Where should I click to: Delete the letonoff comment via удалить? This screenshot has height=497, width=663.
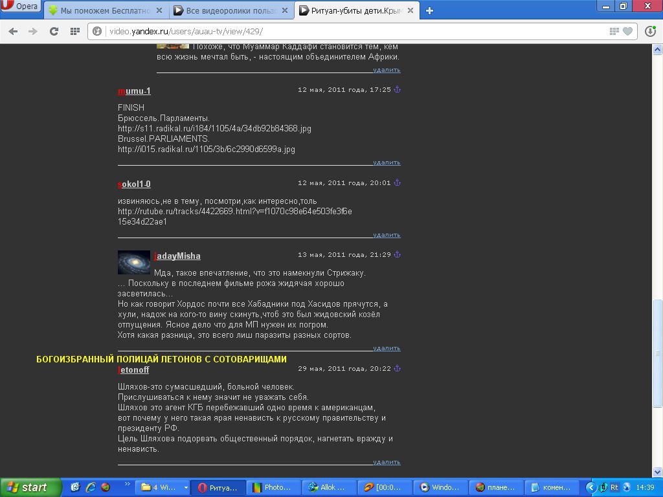click(387, 462)
